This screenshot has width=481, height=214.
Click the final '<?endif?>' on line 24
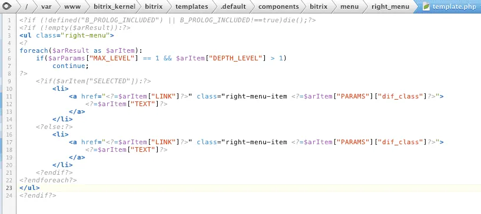[x=38, y=196]
